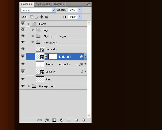The width and height of the screenshot is (162, 130).
Task: Lock position move icon
Action: [x=41, y=17]
